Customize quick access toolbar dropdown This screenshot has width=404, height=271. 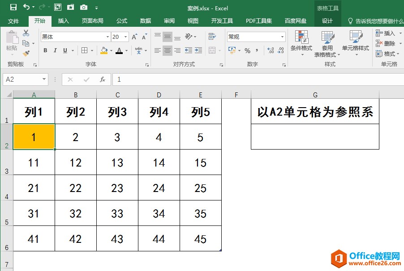coord(96,8)
